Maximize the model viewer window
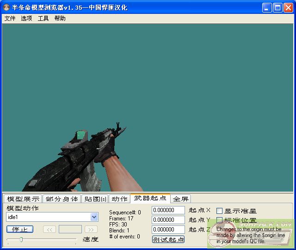 pyautogui.click(x=277, y=8)
